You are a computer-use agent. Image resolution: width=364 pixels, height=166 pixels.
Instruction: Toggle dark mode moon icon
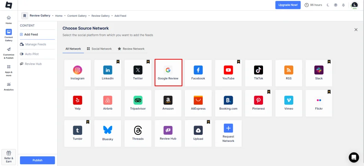point(328,5)
